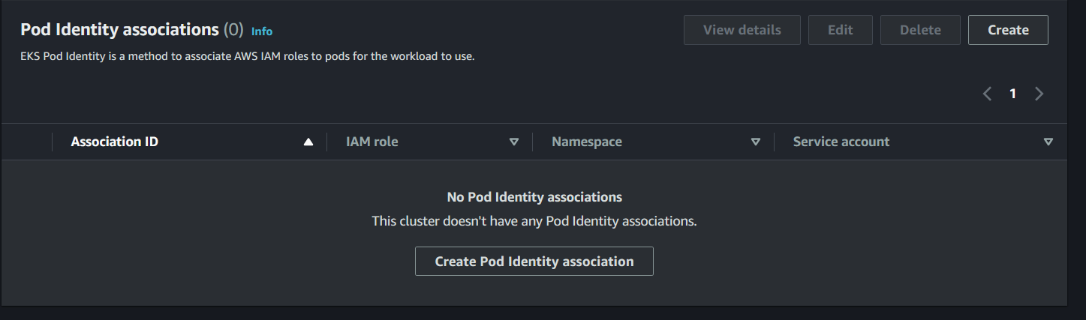
Task: Click the EKS Pod Identity description text
Action: [248, 56]
